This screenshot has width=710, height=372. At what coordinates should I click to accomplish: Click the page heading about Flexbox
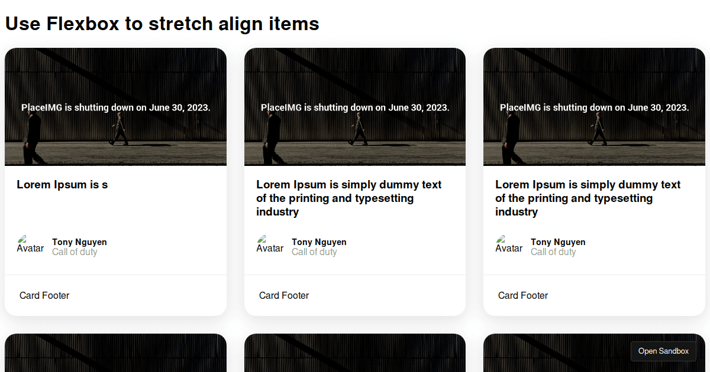pos(162,24)
